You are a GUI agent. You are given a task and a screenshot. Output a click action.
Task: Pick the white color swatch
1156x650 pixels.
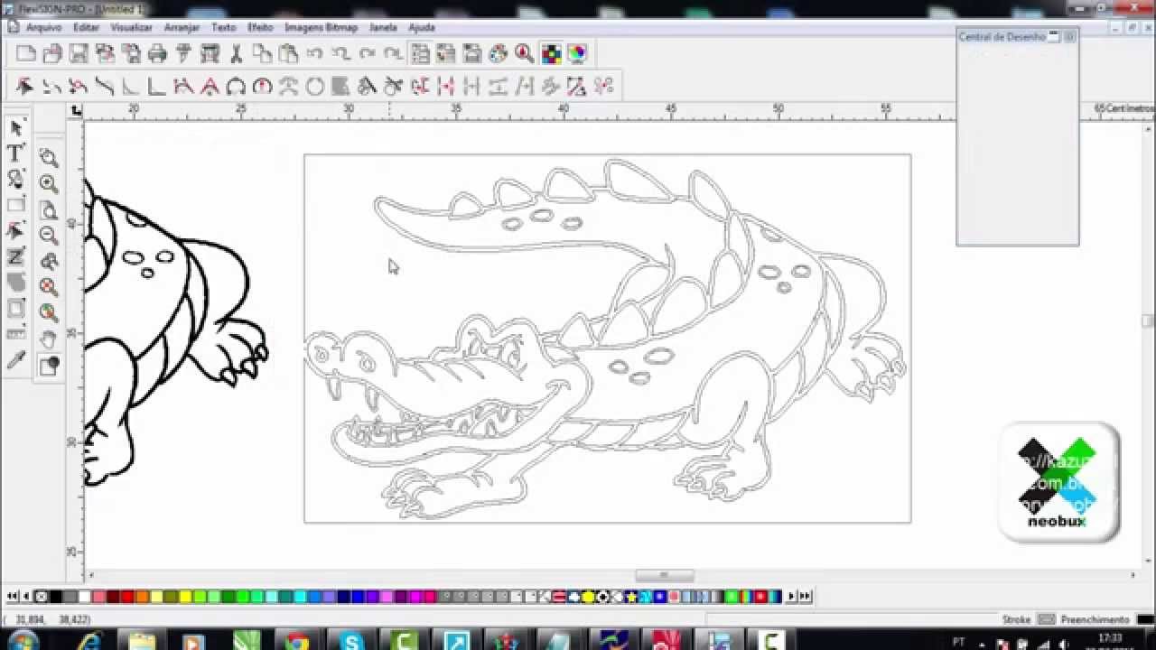tap(84, 597)
